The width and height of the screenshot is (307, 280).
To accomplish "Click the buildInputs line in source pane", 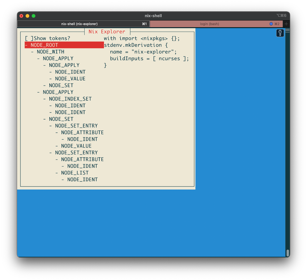I will 149,59.
